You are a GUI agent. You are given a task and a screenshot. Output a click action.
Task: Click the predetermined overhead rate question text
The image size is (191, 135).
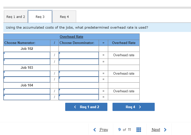click(77, 28)
